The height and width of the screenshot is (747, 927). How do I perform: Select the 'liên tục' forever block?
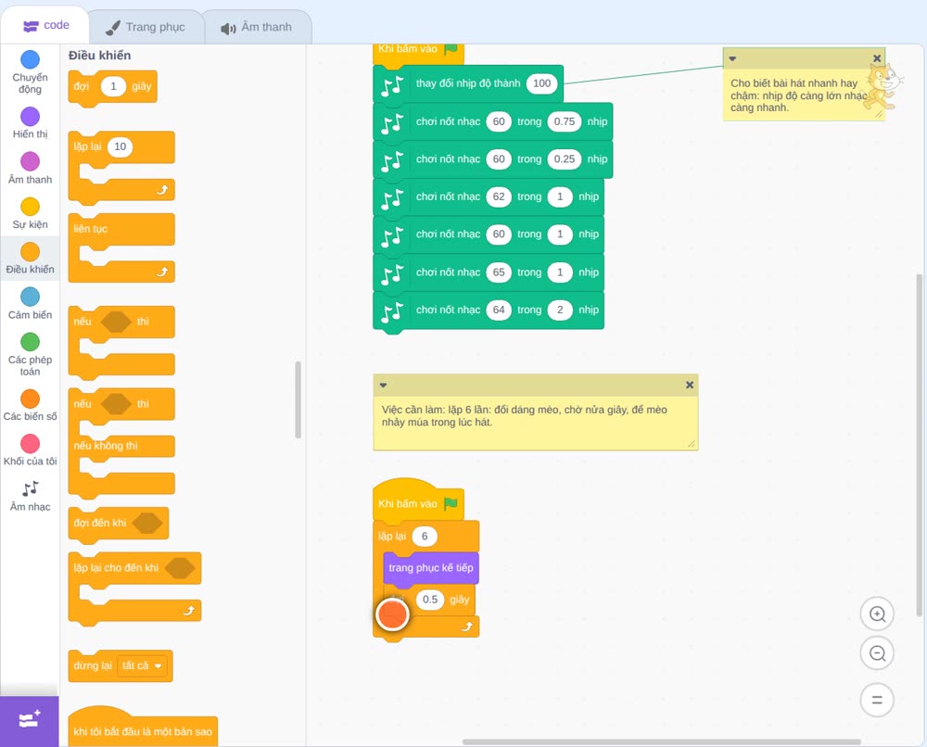(121, 247)
